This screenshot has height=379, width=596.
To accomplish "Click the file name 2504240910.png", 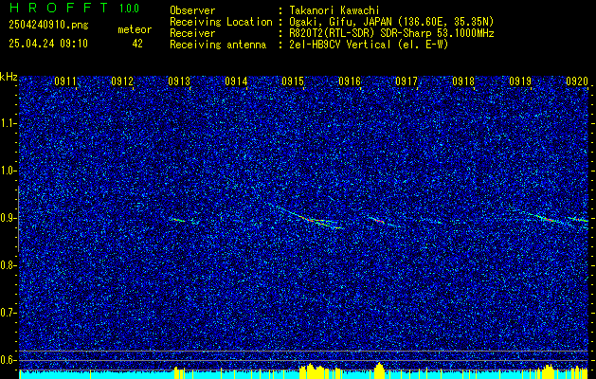I will pos(48,26).
